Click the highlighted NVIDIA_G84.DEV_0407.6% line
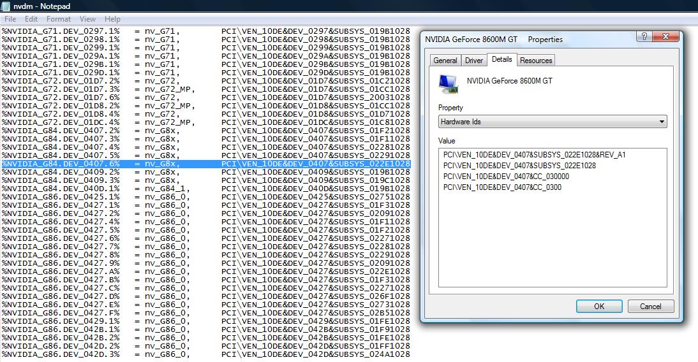The image size is (698, 362). (x=205, y=164)
